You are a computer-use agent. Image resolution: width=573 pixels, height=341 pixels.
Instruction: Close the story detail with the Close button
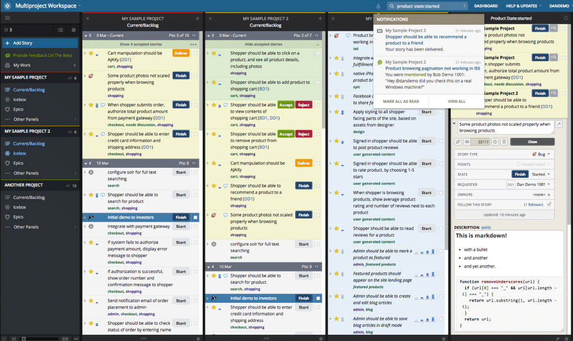point(532,141)
